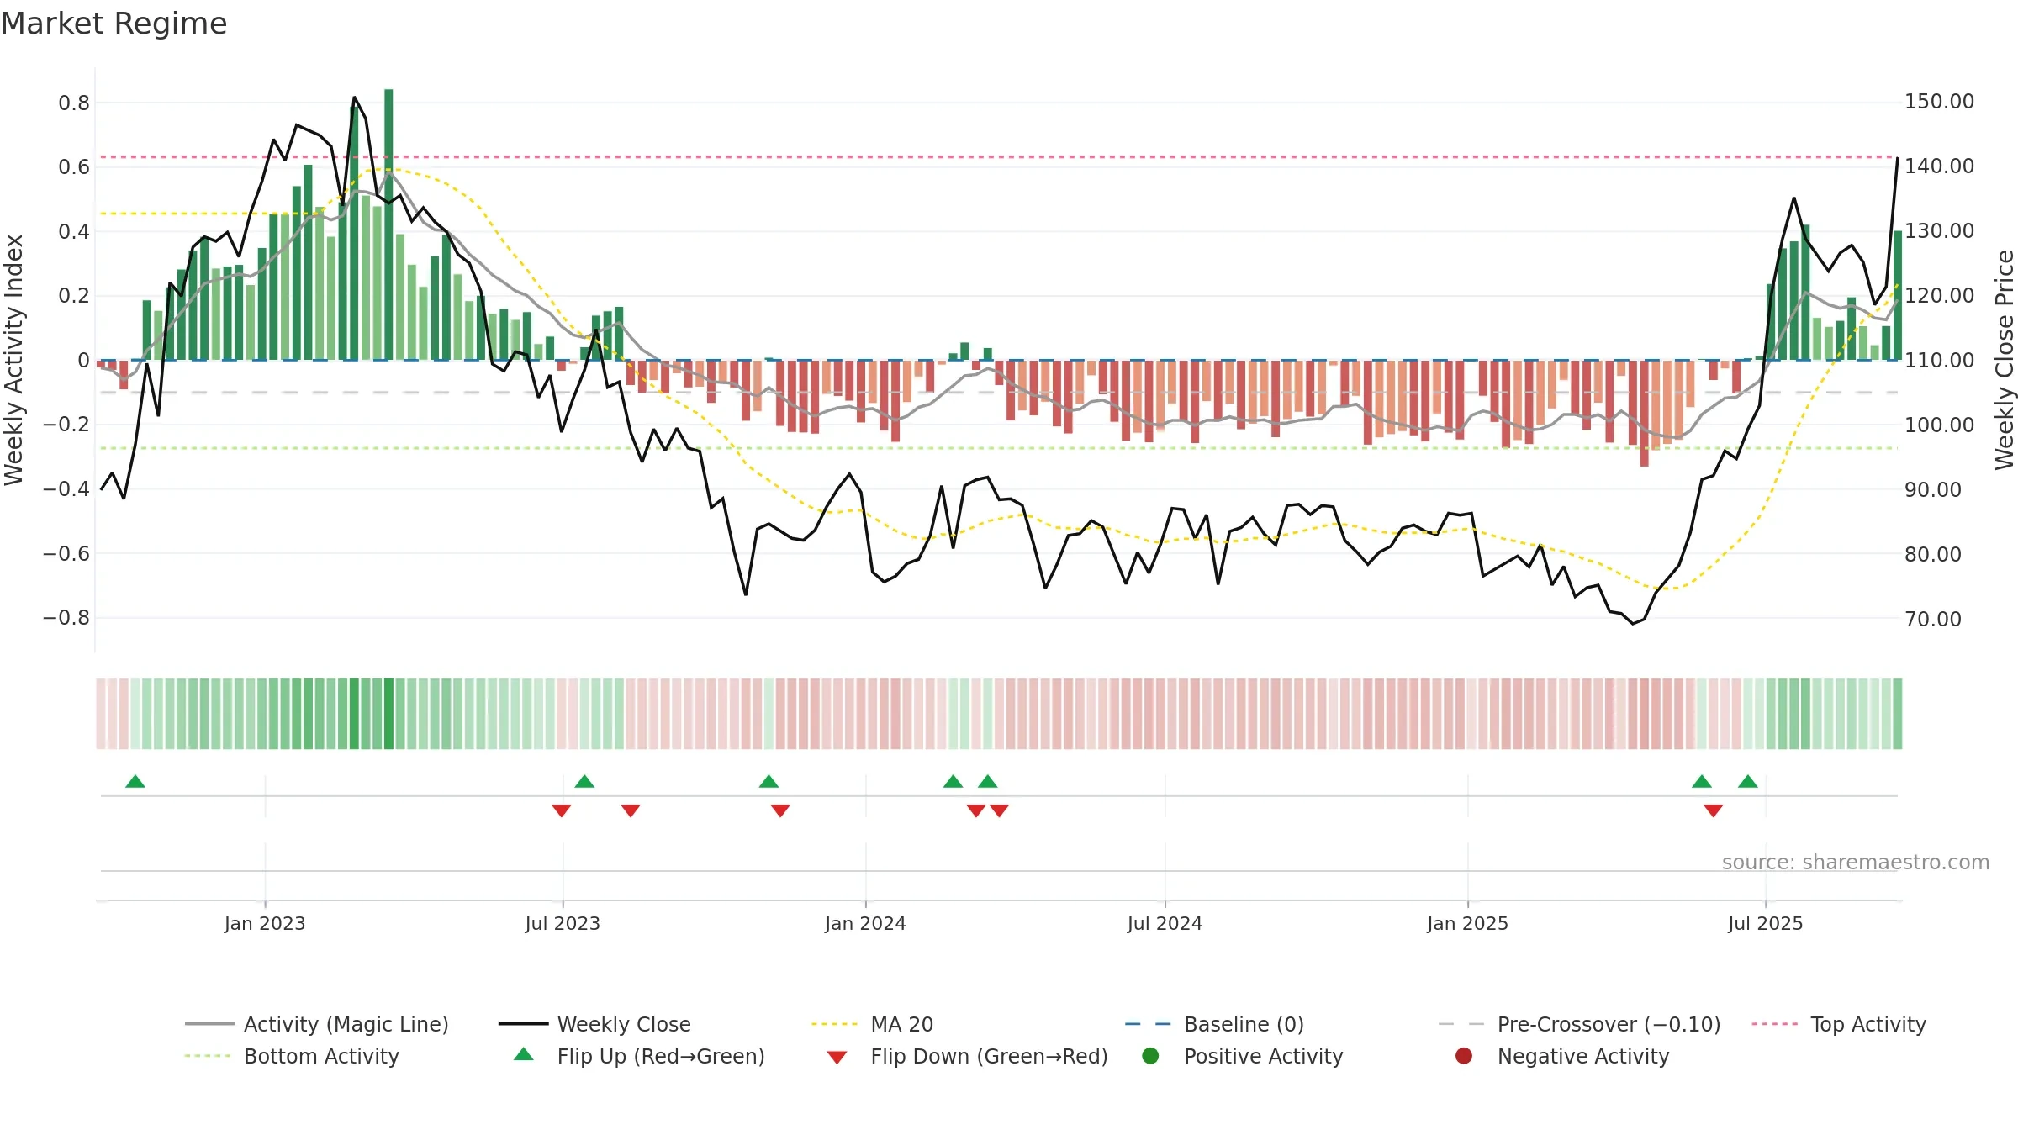Toggle the Weekly Close legend entry
Image resolution: width=2018 pixels, height=1135 pixels.
click(x=594, y=1024)
